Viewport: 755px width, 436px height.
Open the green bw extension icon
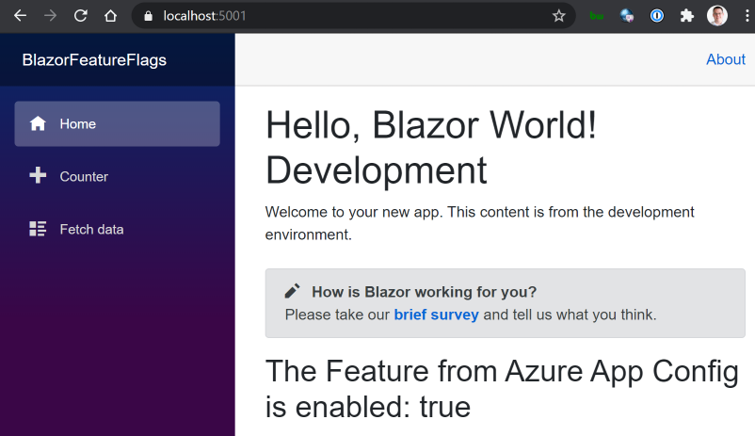point(597,16)
